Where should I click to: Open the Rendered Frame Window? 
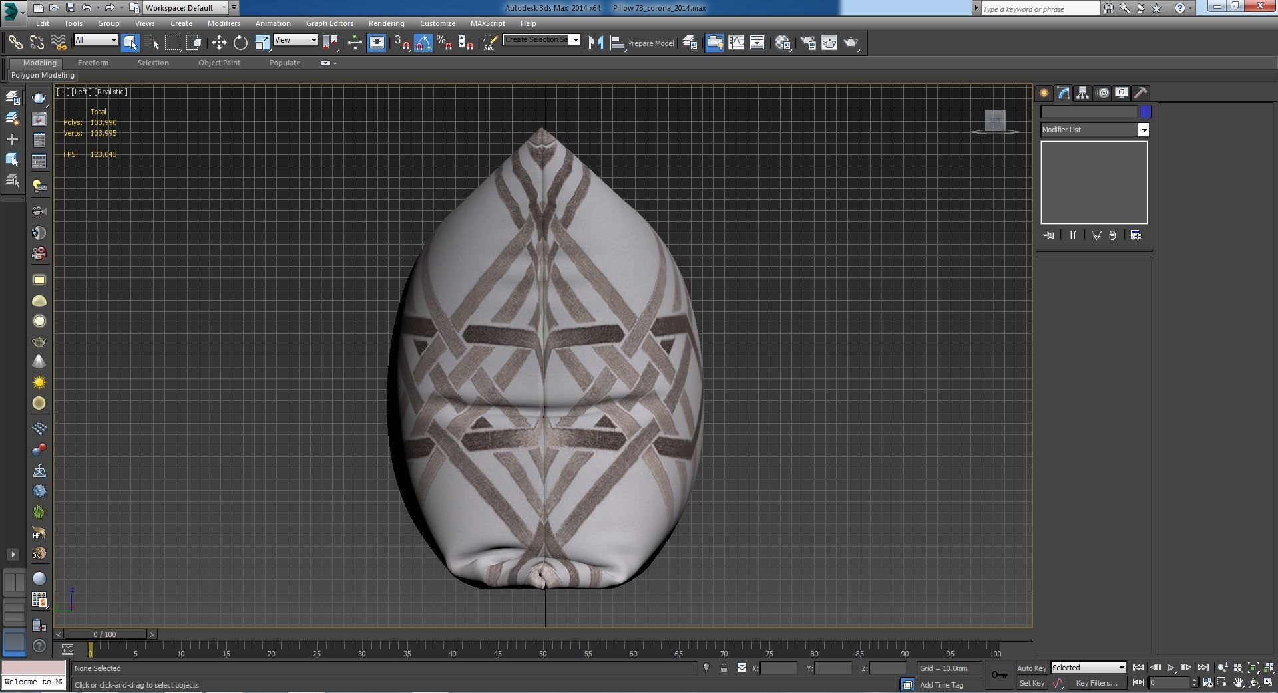(829, 43)
